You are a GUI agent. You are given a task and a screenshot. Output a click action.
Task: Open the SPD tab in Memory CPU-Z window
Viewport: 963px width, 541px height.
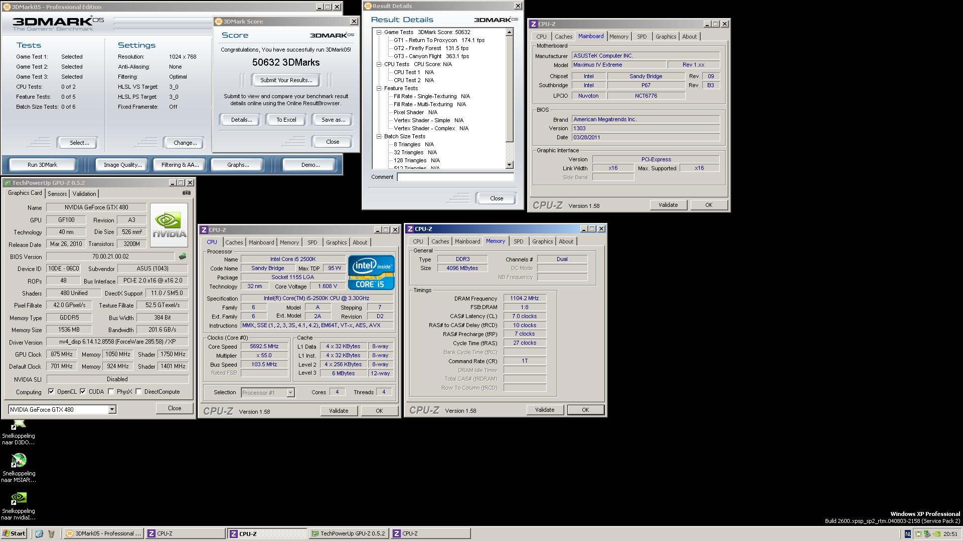[518, 241]
